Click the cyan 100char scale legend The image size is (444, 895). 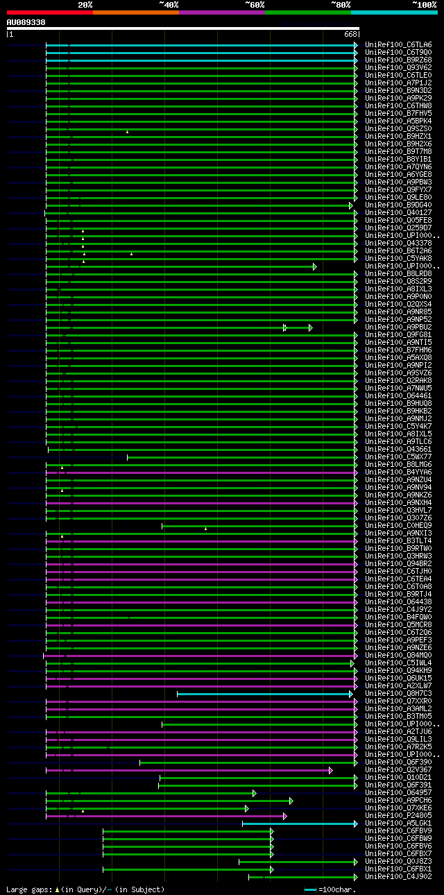330,889
